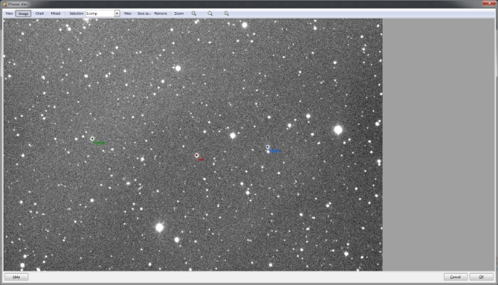Image resolution: width=498 pixels, height=285 pixels.
Task: Click the first magnifier icon after Zoom
Action: [x=194, y=14]
